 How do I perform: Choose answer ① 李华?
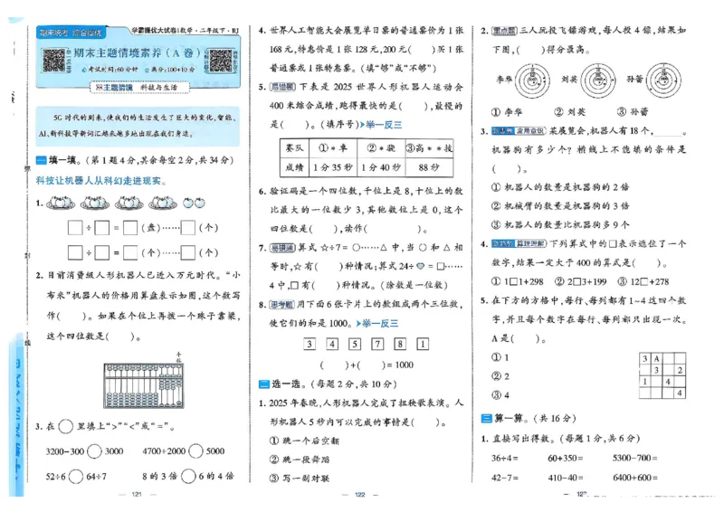[507, 112]
